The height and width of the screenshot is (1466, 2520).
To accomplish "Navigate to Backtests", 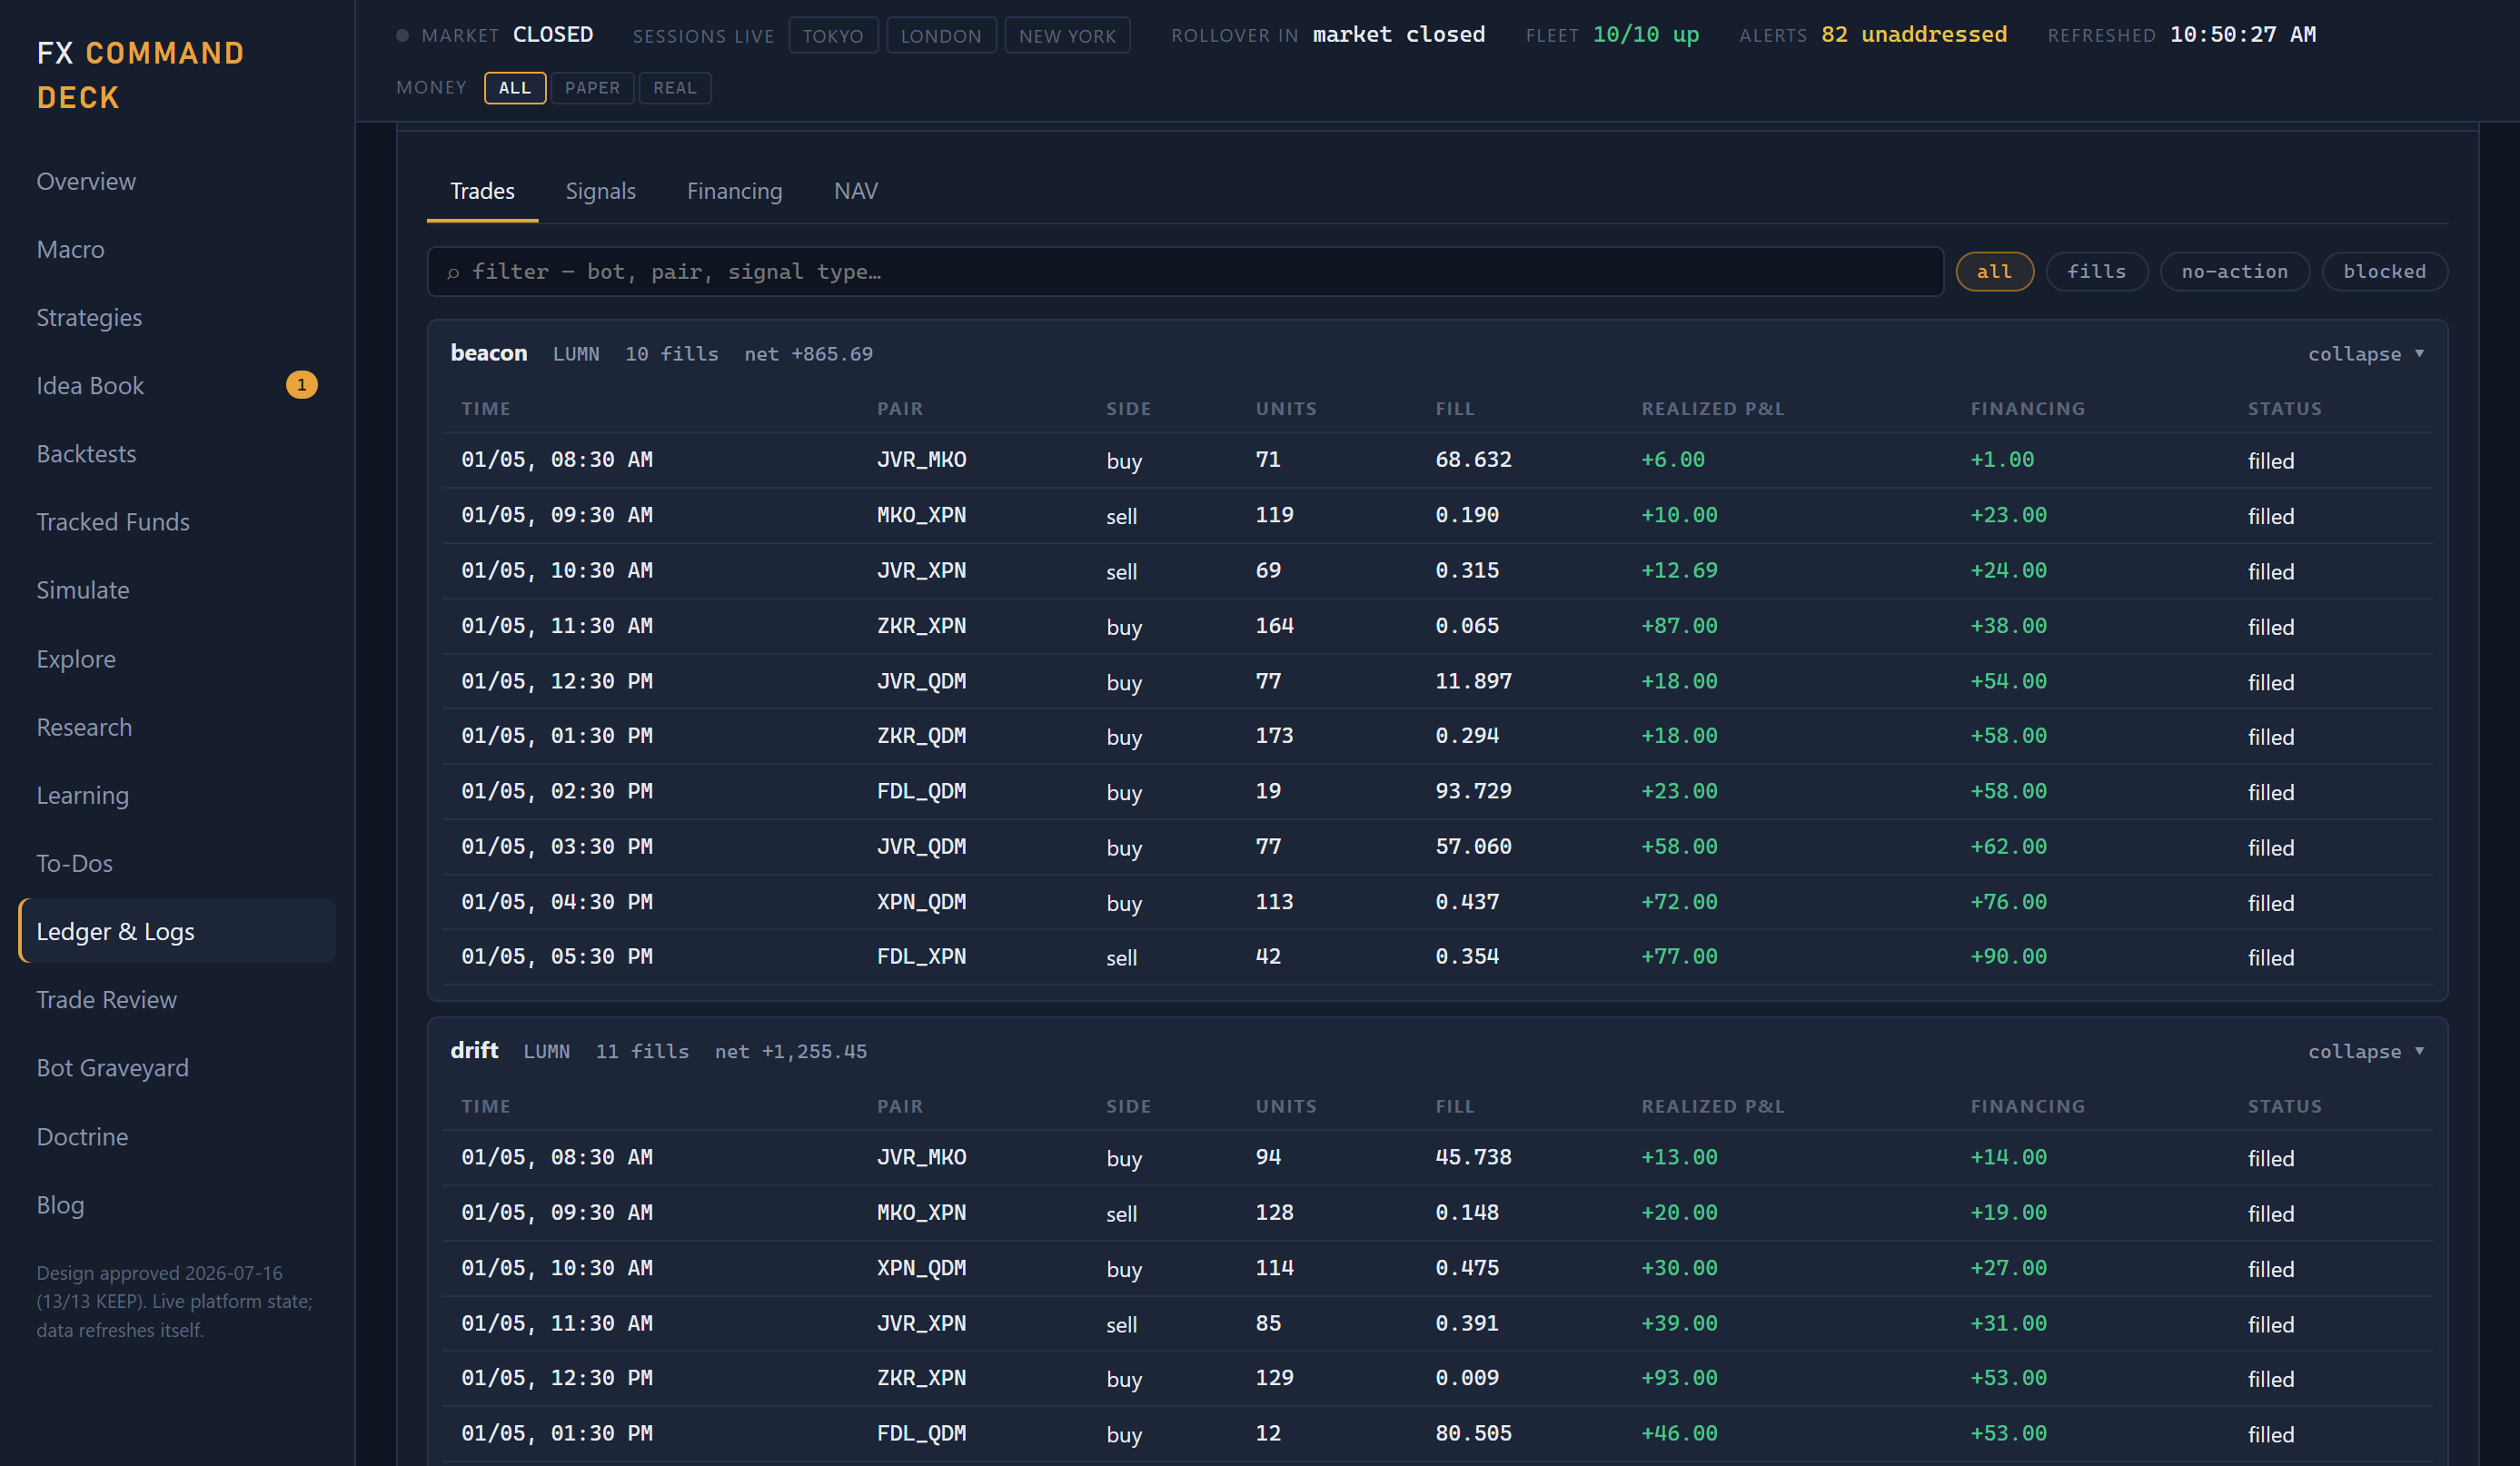I will click(x=177, y=454).
